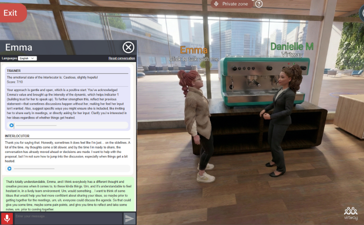The height and width of the screenshot is (225, 364).
Task: Click the Reset conversation link
Action: (x=121, y=58)
